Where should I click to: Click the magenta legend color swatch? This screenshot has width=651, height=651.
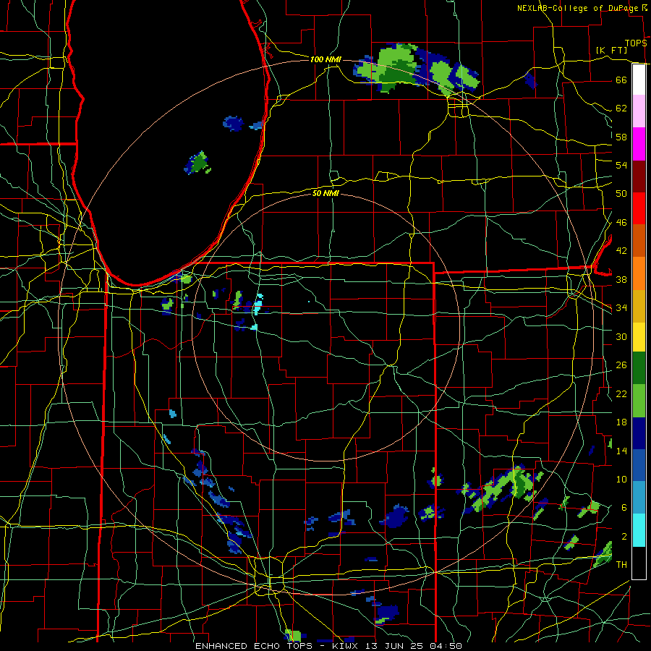[x=639, y=144]
